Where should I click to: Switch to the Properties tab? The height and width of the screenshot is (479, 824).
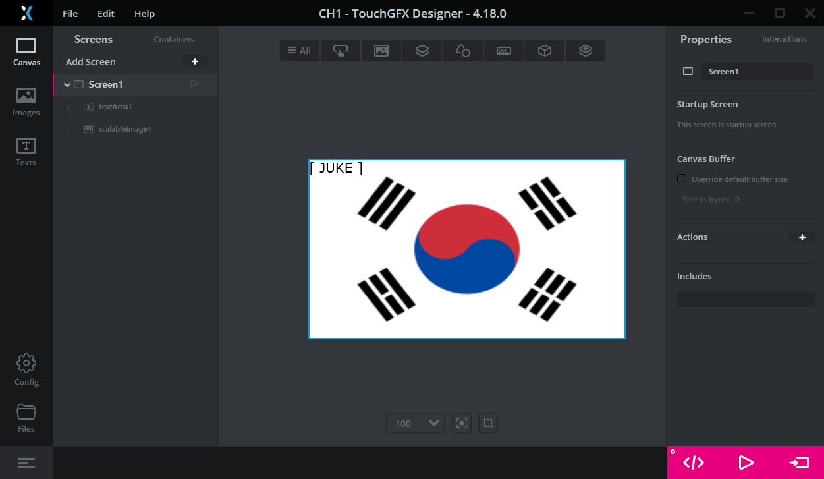tap(706, 40)
